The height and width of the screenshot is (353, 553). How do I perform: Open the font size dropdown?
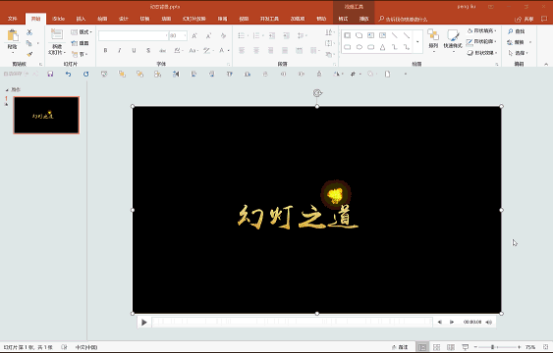(186, 35)
